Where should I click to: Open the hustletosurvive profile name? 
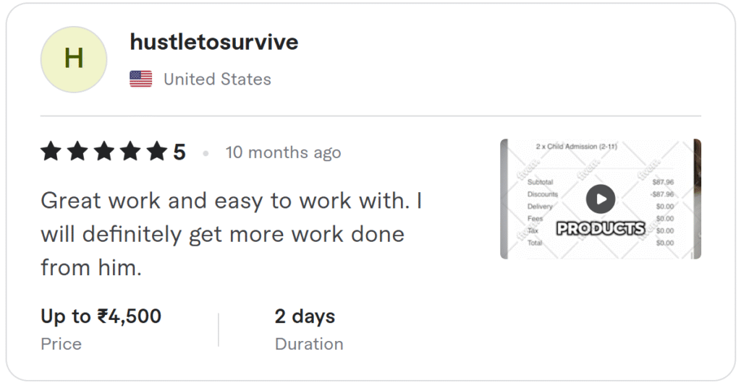(213, 42)
